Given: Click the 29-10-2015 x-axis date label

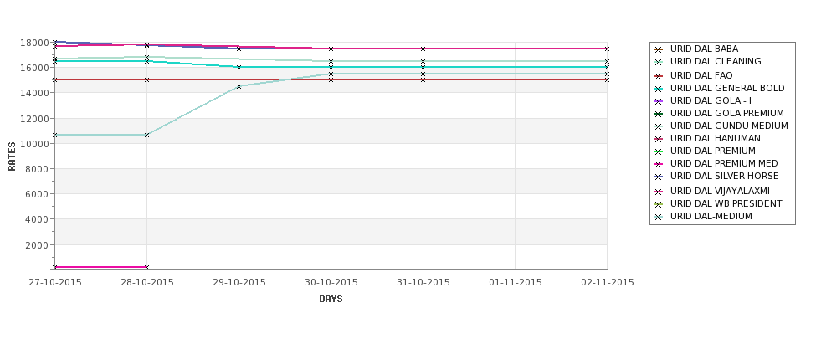Looking at the screenshot, I should tap(239, 282).
